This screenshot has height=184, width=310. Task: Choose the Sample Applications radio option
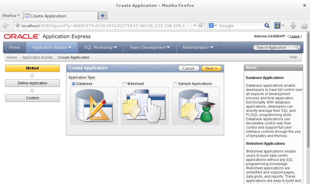click(x=175, y=84)
